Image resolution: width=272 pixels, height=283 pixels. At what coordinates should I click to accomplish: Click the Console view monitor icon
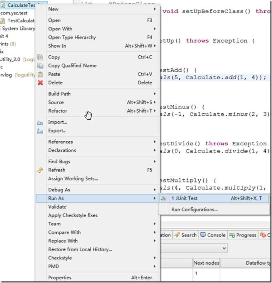click(x=203, y=235)
